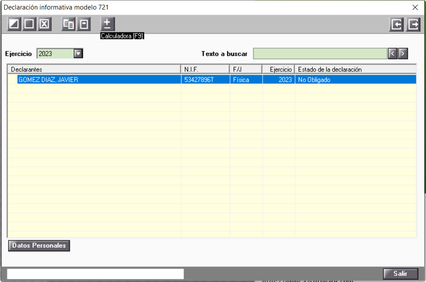Click the Texto a buscar search field
Image resolution: width=426 pixels, height=282 pixels.
tap(320, 54)
